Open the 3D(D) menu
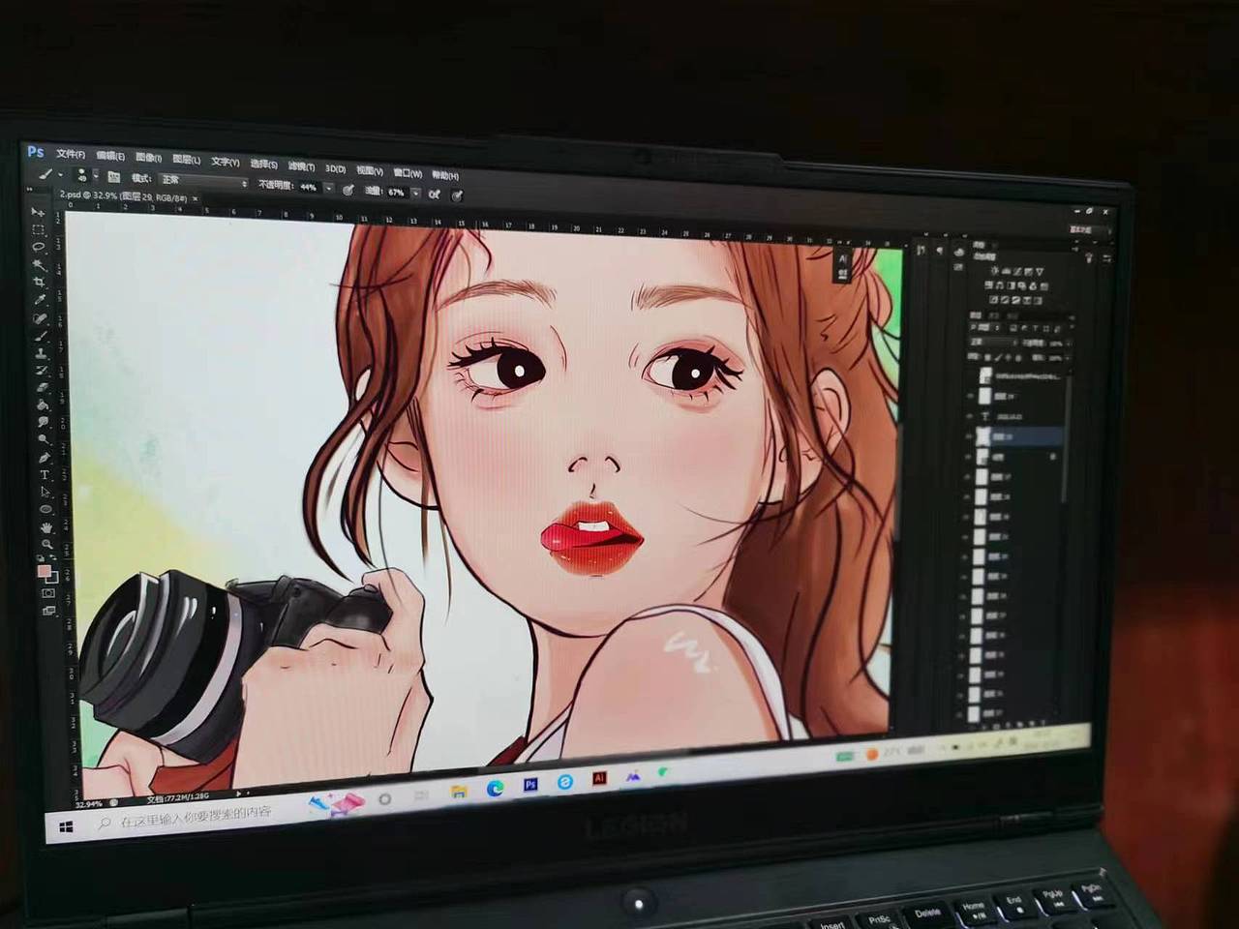Image resolution: width=1239 pixels, height=929 pixels. [x=336, y=169]
